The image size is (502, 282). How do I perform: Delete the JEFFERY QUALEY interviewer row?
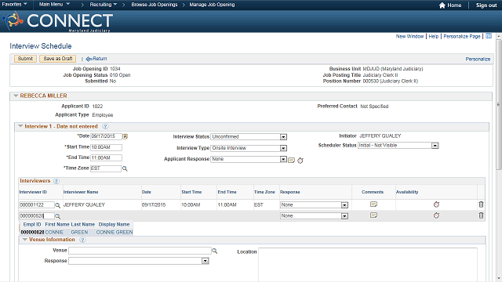[x=481, y=204]
